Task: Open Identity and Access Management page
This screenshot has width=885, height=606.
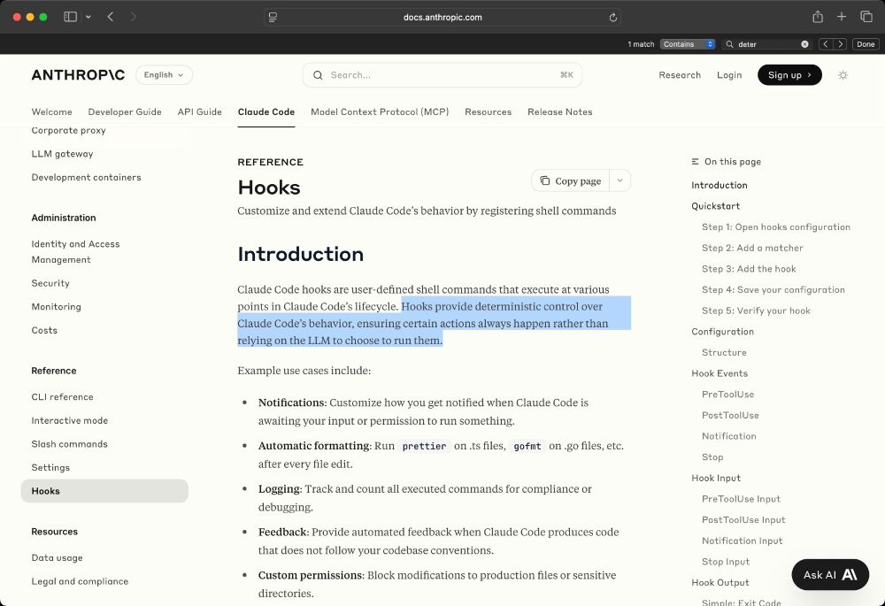Action: (75, 251)
